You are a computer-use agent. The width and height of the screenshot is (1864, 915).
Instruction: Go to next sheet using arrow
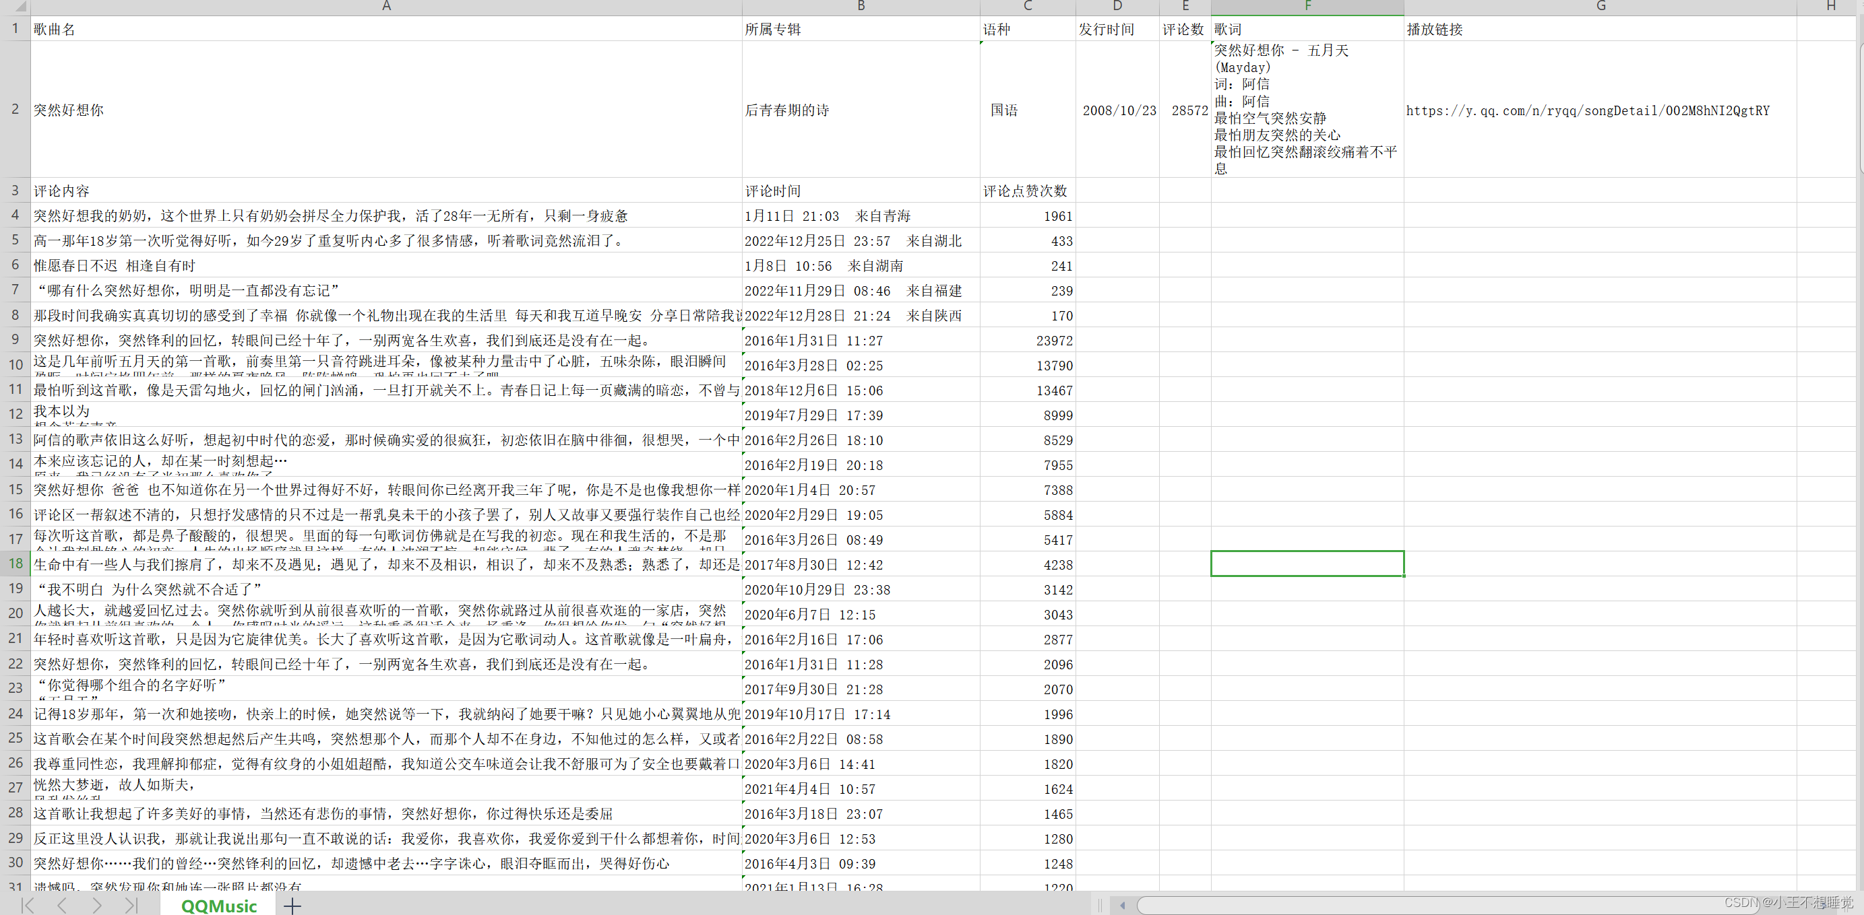click(x=97, y=905)
